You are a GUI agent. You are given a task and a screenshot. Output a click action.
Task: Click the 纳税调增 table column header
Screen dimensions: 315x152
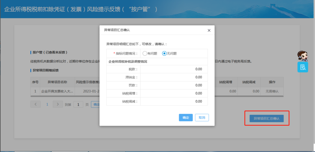click(x=225, y=82)
